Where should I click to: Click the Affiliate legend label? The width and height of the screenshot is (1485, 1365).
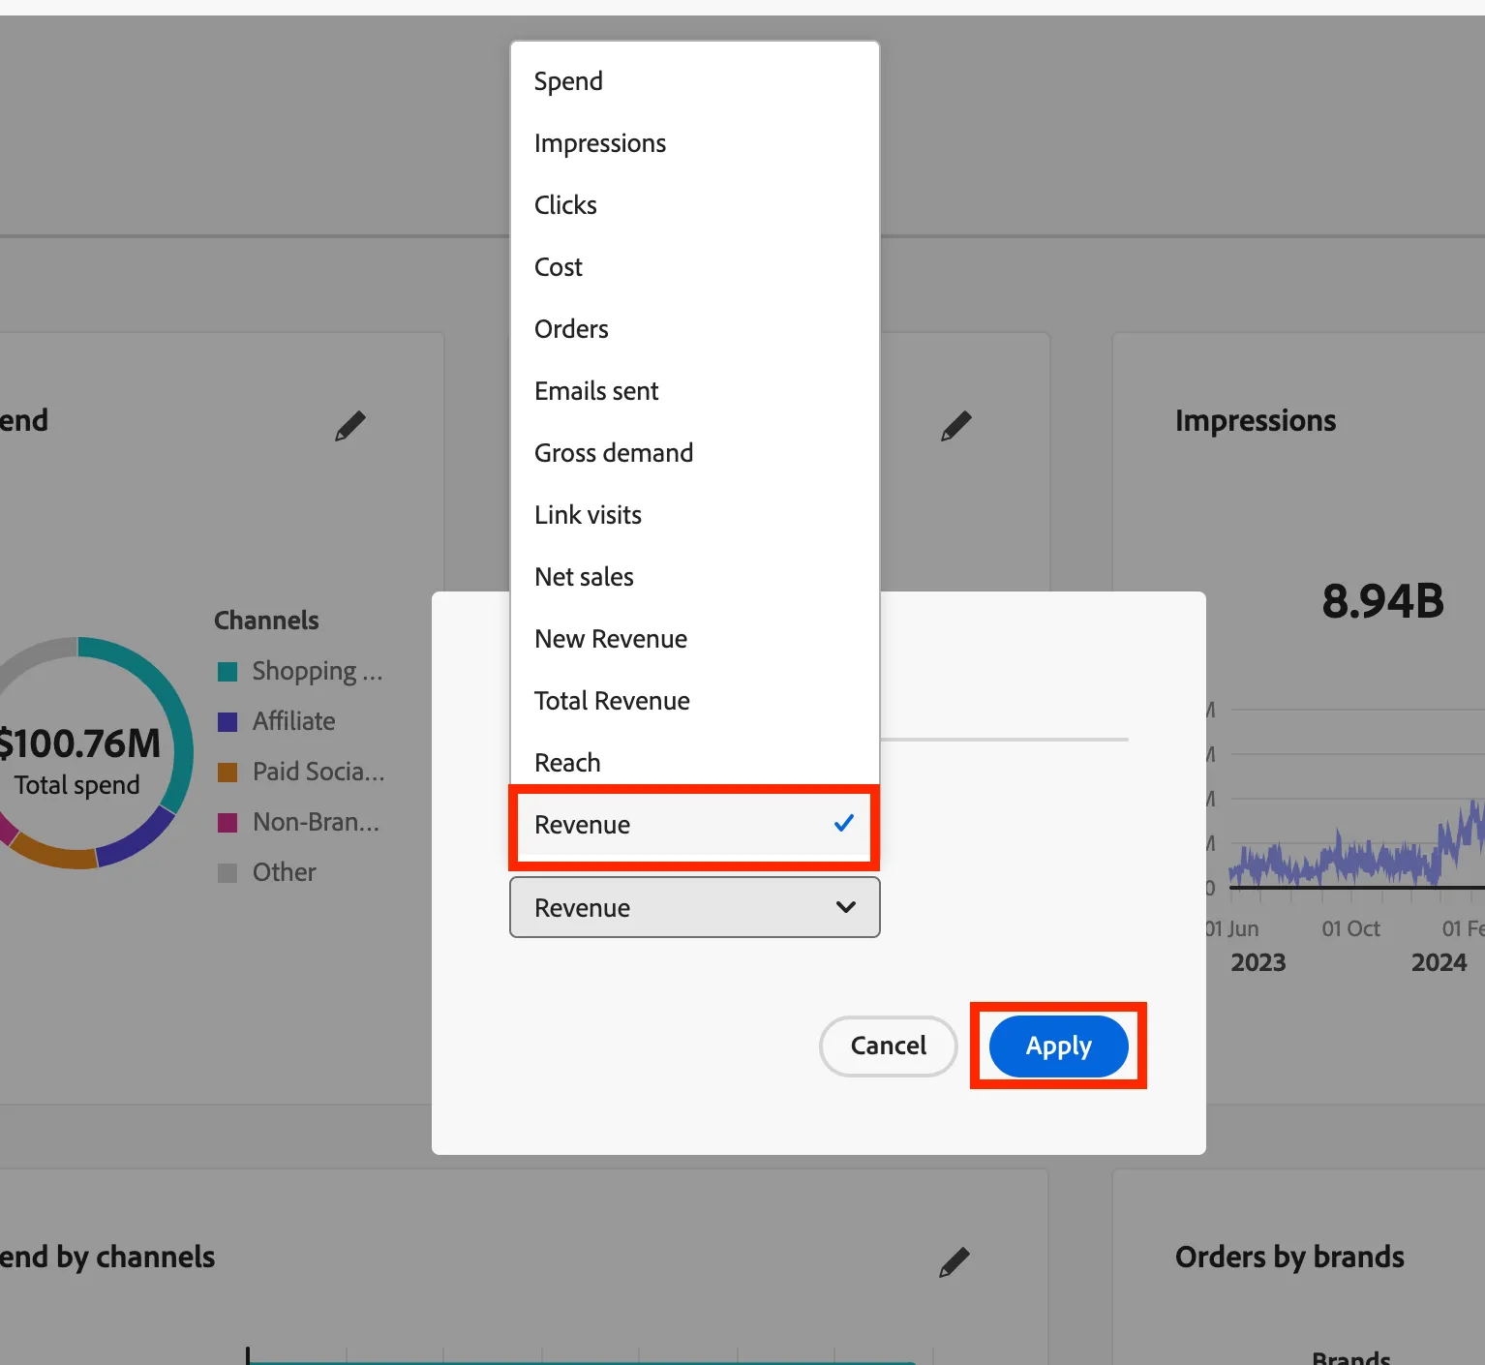coord(294,721)
